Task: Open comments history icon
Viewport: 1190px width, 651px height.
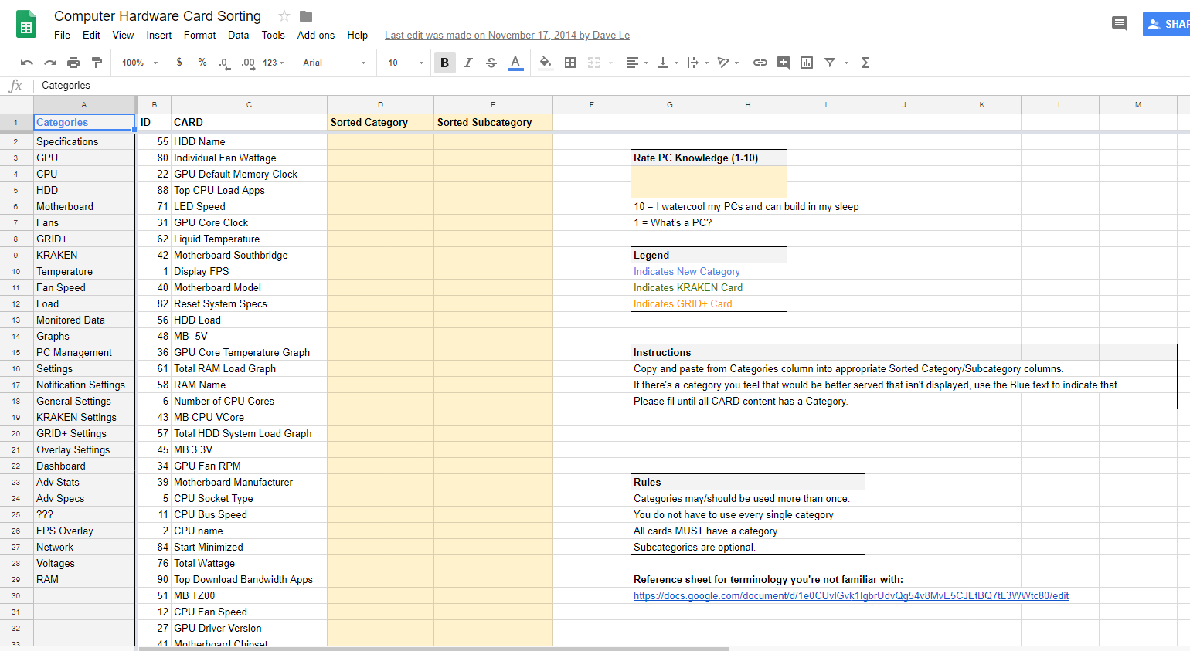Action: pos(1120,23)
